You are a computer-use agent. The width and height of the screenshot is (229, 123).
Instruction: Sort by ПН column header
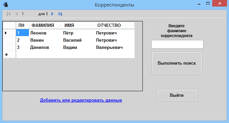tap(22, 25)
